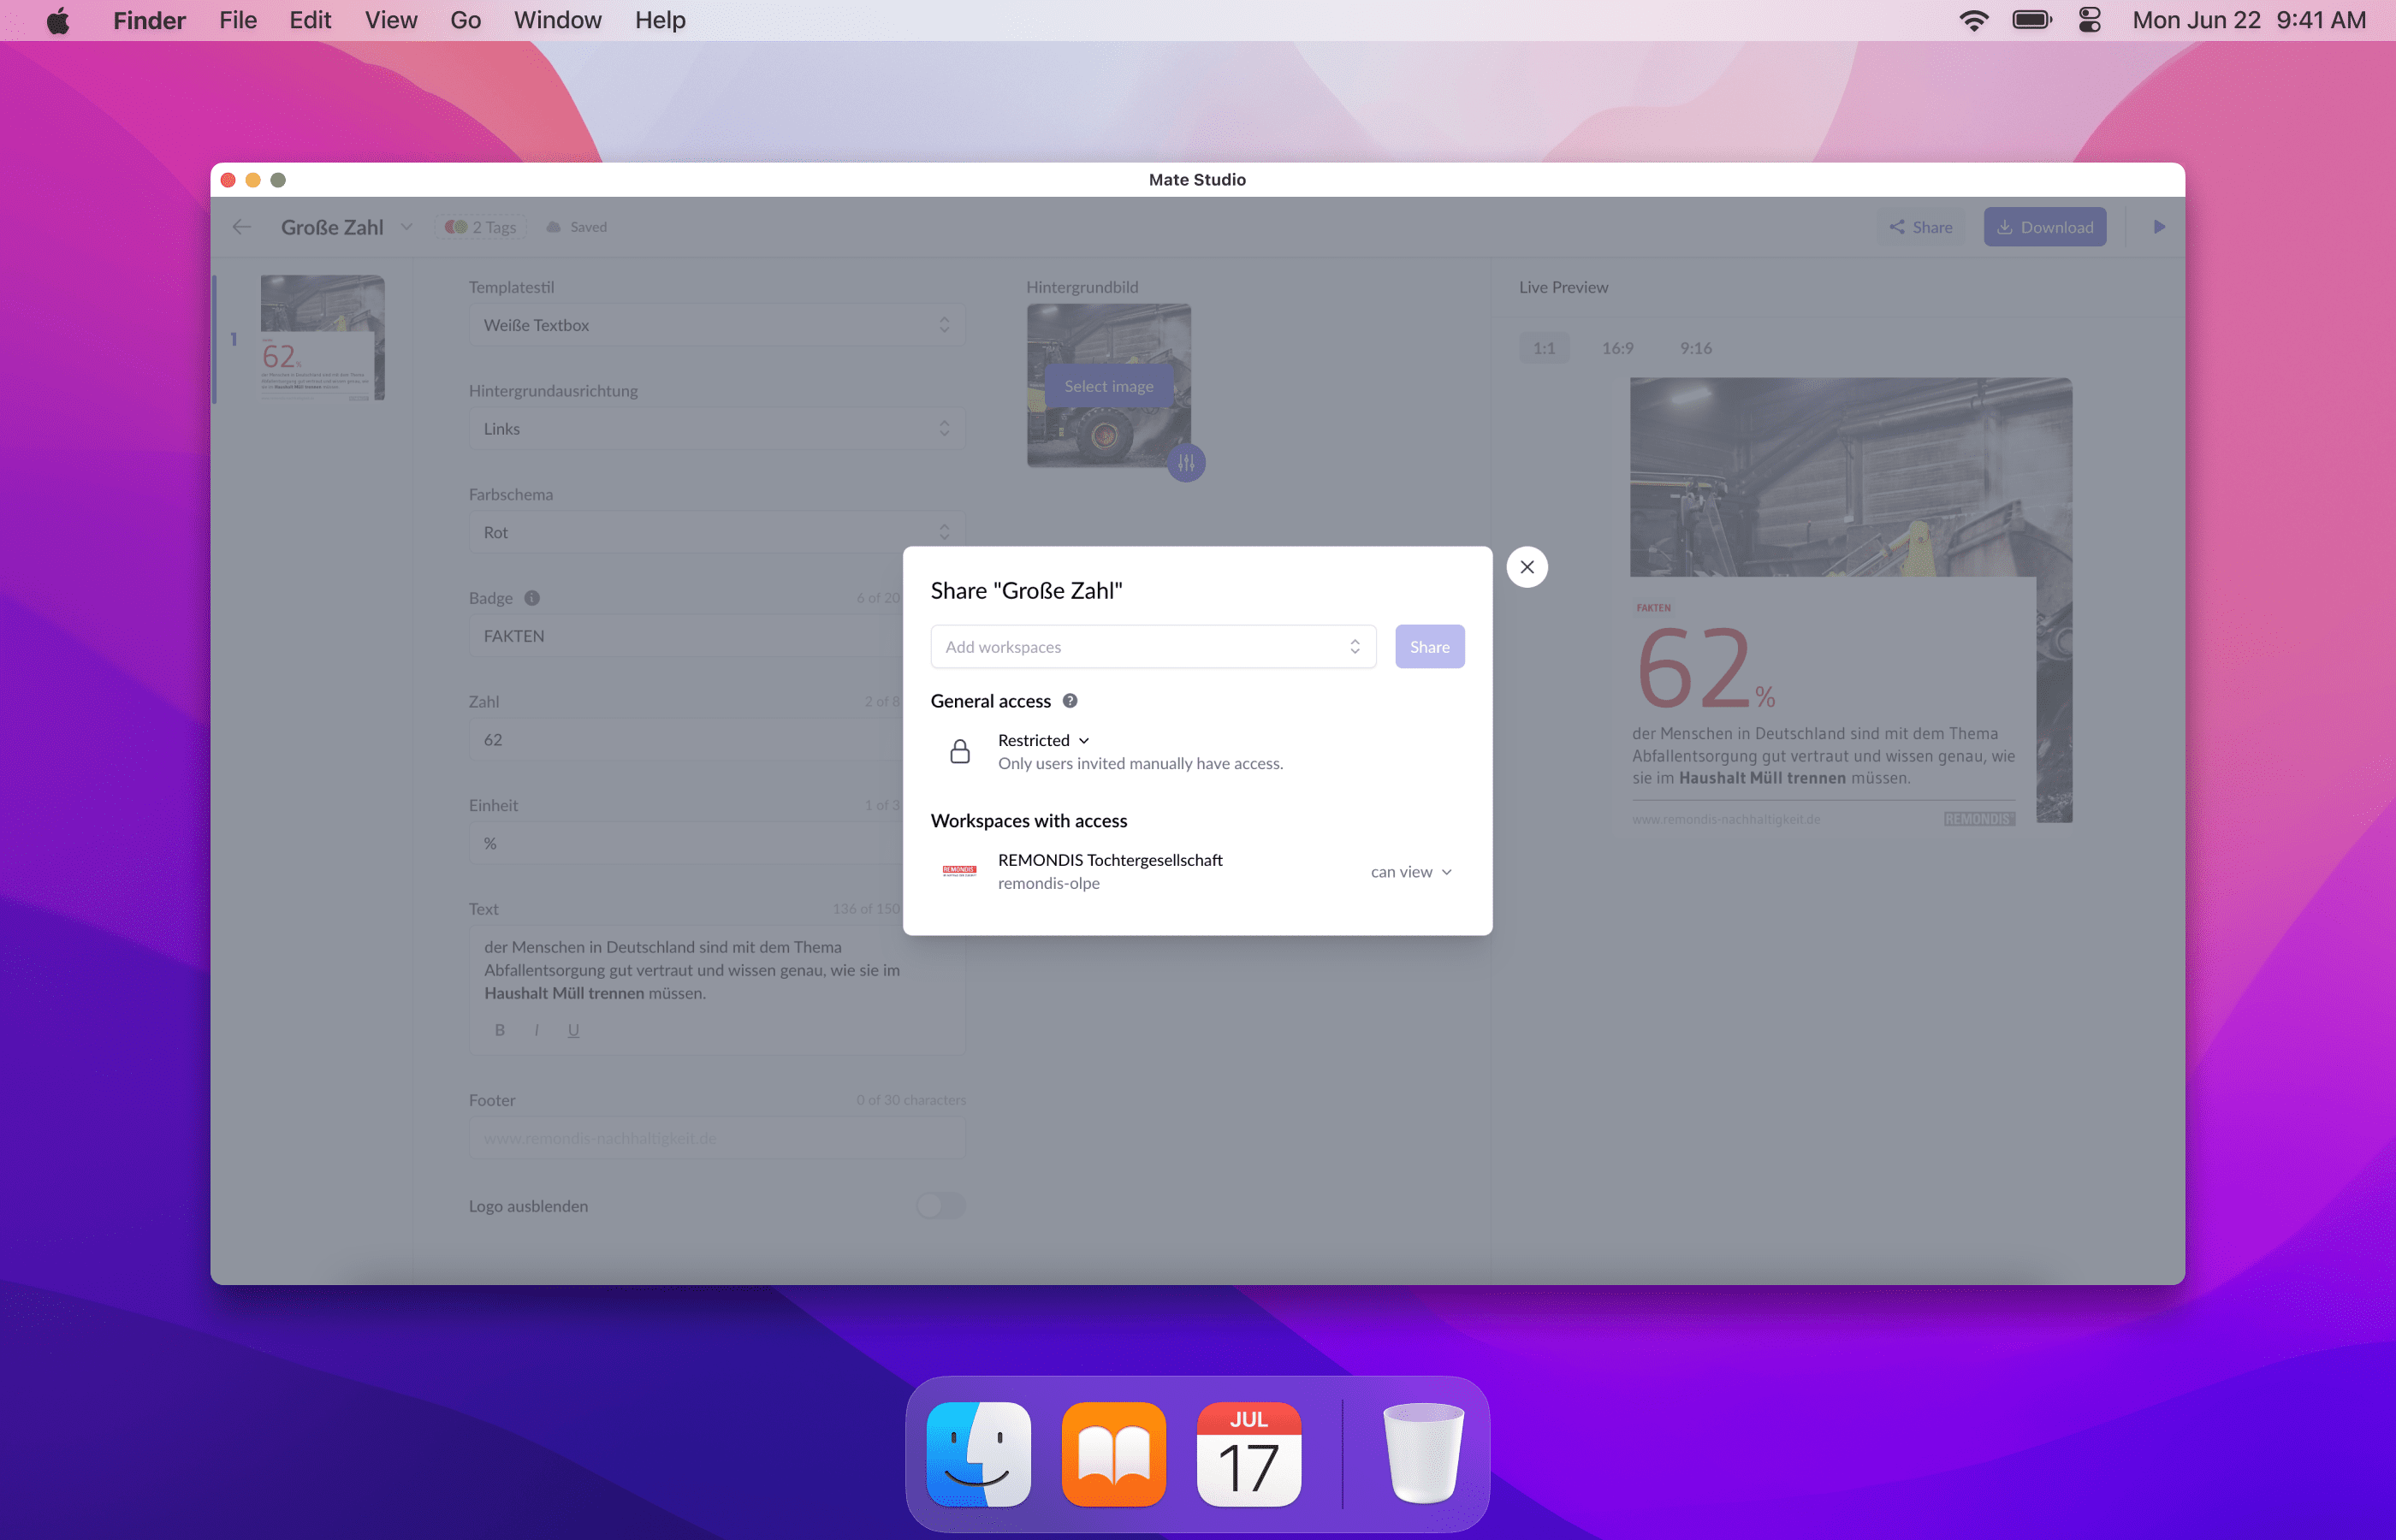
Task: Click the lock icon beside Restricted
Action: pos(960,751)
